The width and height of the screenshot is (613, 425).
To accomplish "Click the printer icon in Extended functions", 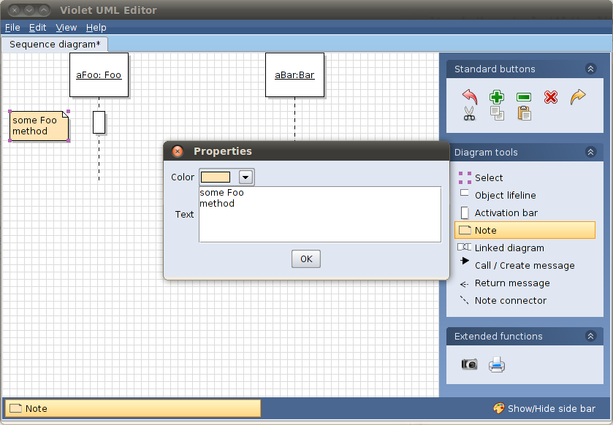I will (x=497, y=364).
